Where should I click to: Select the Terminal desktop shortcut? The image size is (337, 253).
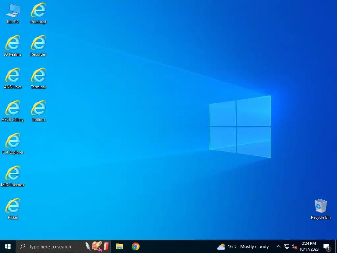(x=39, y=78)
